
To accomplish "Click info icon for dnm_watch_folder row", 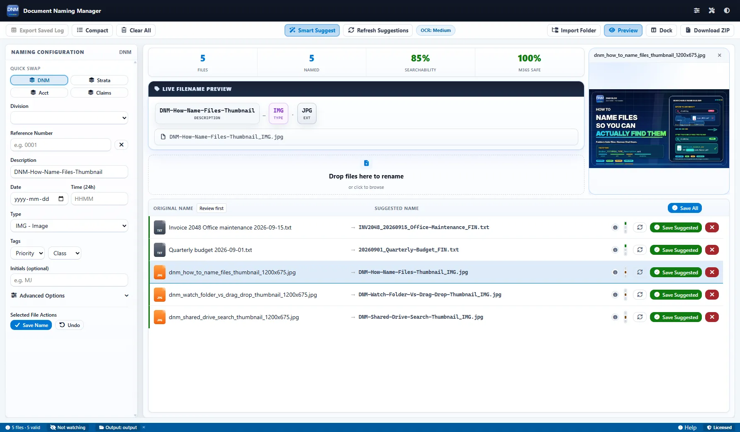I will [x=615, y=295].
